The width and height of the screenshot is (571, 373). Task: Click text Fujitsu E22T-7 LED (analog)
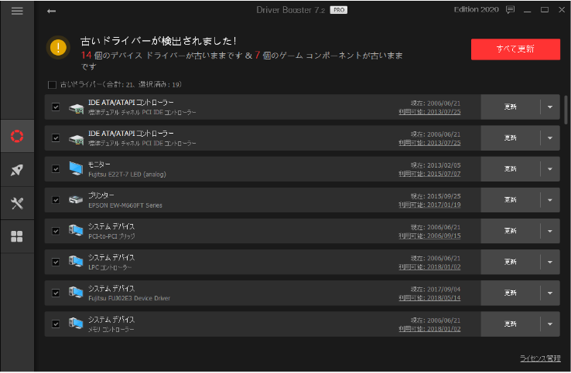[127, 175]
